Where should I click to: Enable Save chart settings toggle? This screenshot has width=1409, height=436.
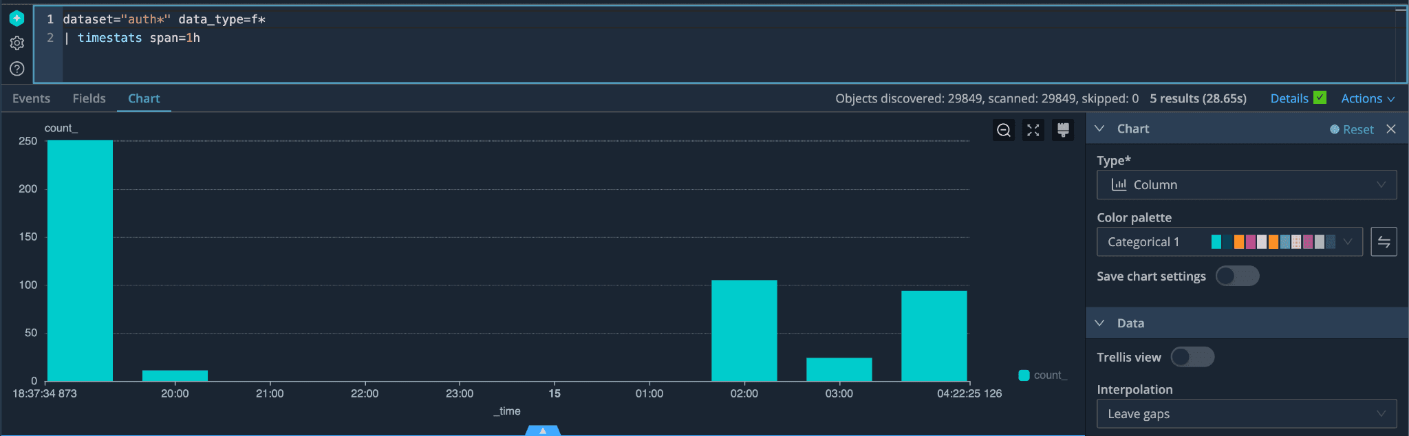click(x=1237, y=276)
